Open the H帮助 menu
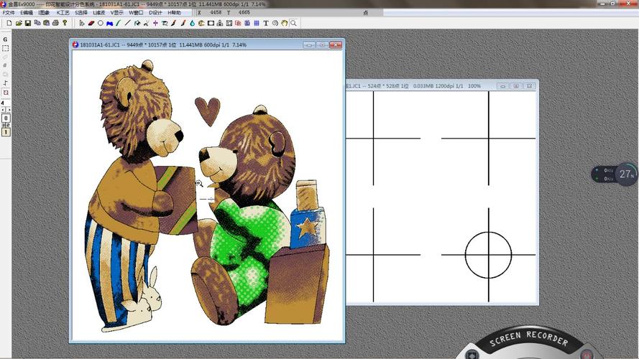The image size is (639, 359). coord(175,13)
